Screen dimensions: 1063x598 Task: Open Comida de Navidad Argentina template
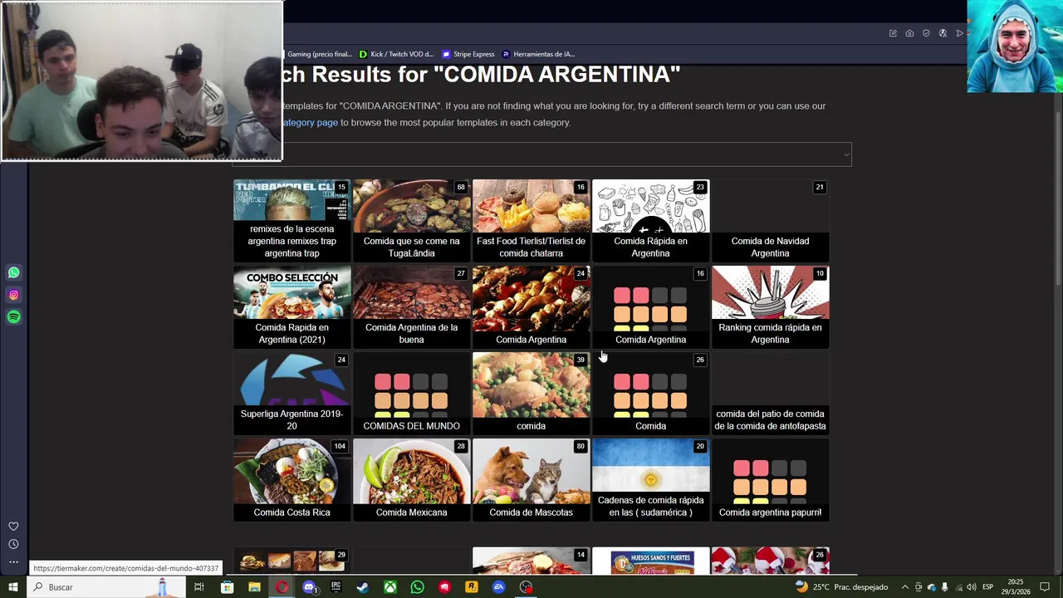(x=770, y=221)
